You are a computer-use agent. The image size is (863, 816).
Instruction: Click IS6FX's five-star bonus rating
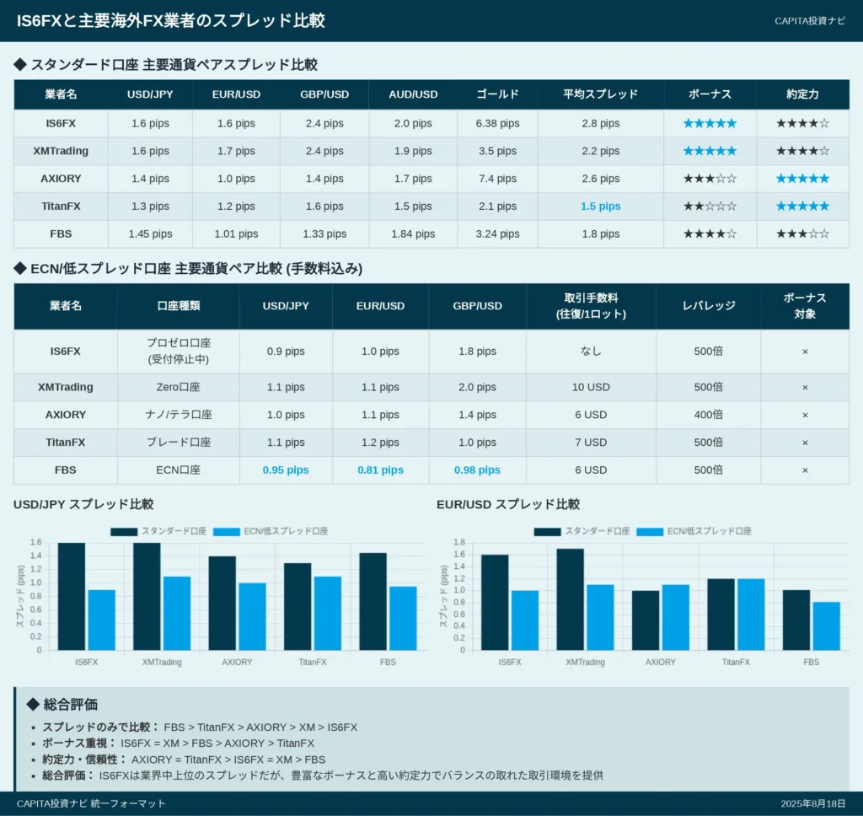pyautogui.click(x=710, y=123)
